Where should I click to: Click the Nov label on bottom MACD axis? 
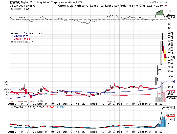point(93,132)
